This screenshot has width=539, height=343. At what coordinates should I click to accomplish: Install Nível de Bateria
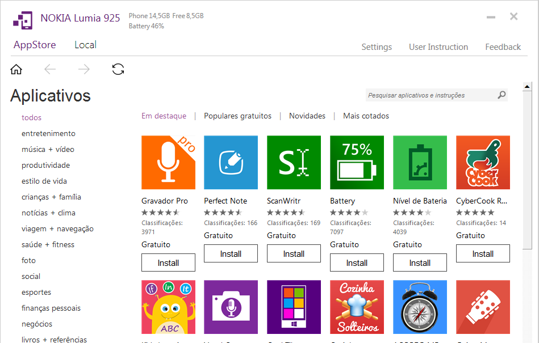pyautogui.click(x=420, y=262)
